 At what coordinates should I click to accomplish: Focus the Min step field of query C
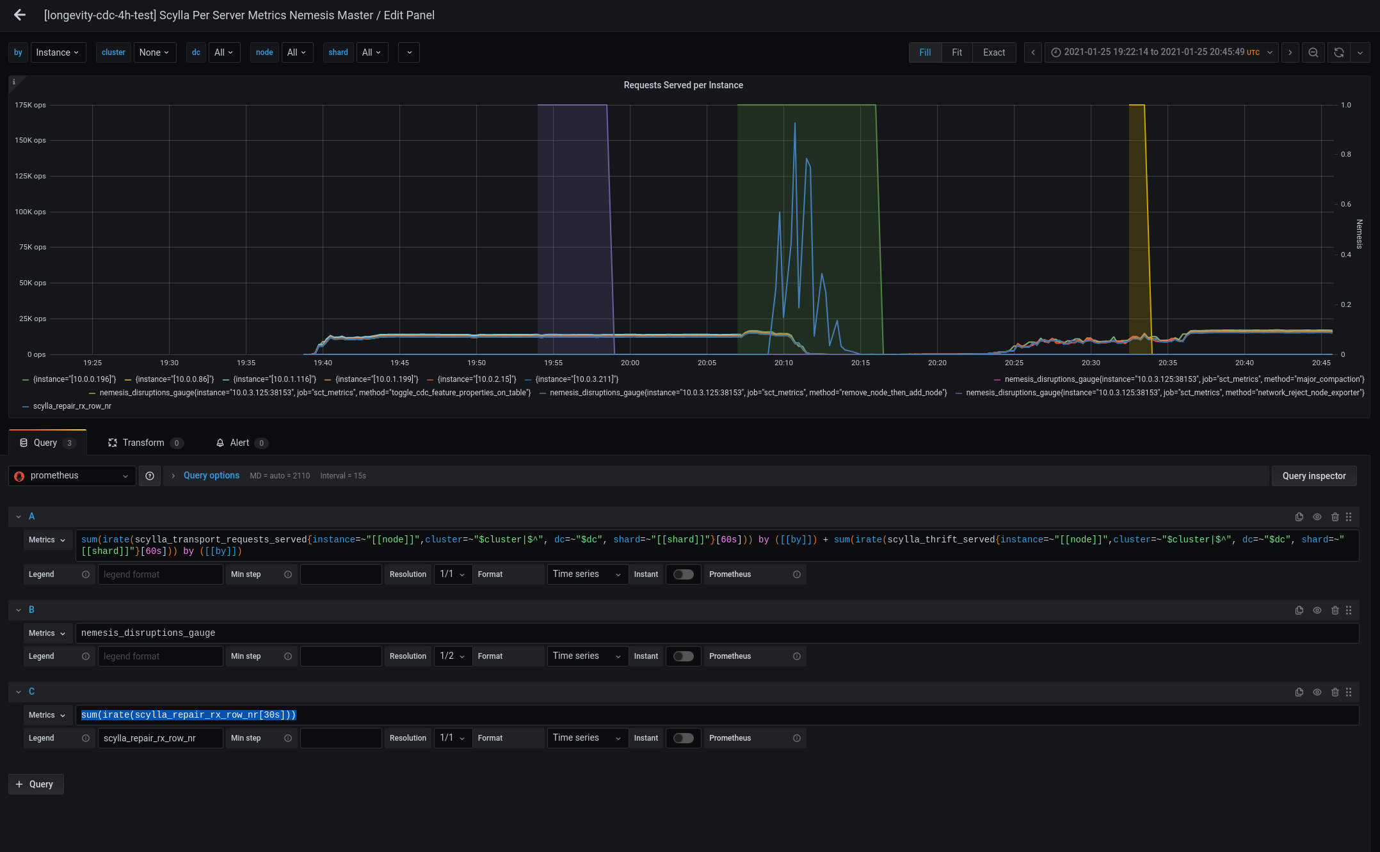341,738
